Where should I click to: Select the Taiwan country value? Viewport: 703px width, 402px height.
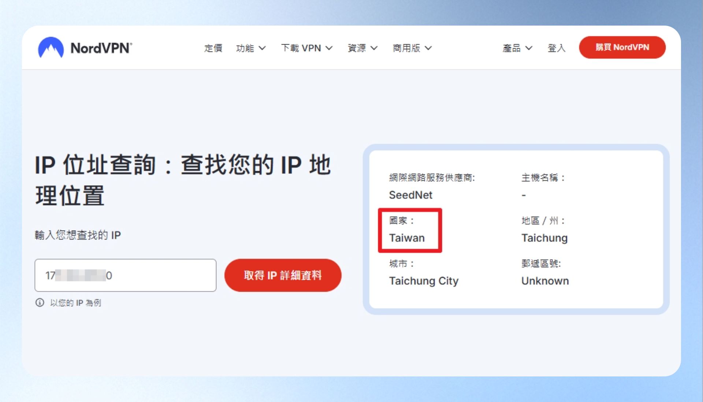point(407,238)
